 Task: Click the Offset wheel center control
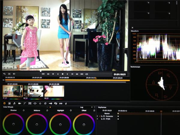[84, 125]
